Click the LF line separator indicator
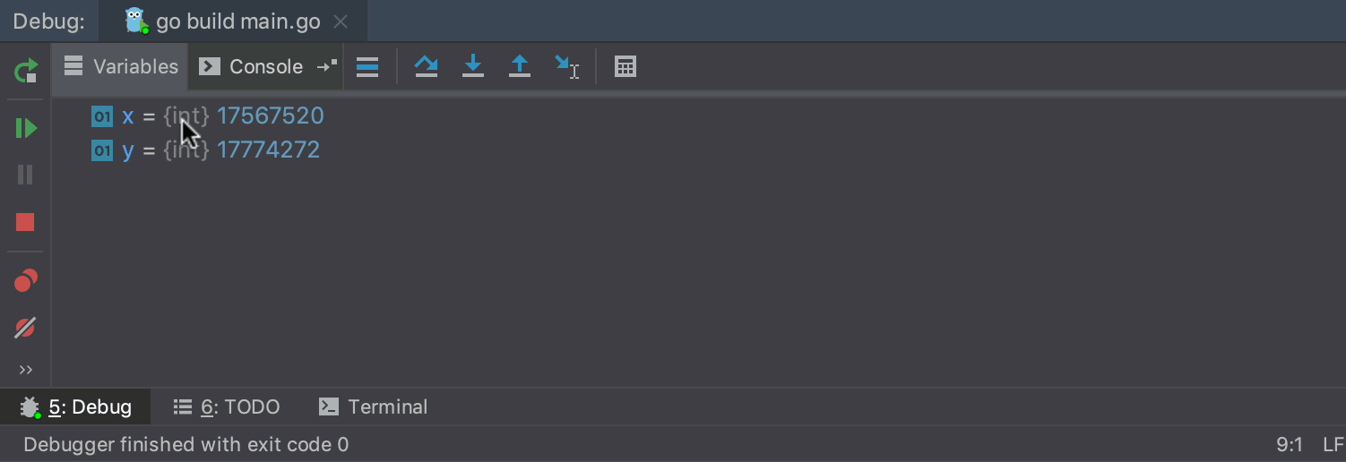The image size is (1346, 462). [1333, 445]
